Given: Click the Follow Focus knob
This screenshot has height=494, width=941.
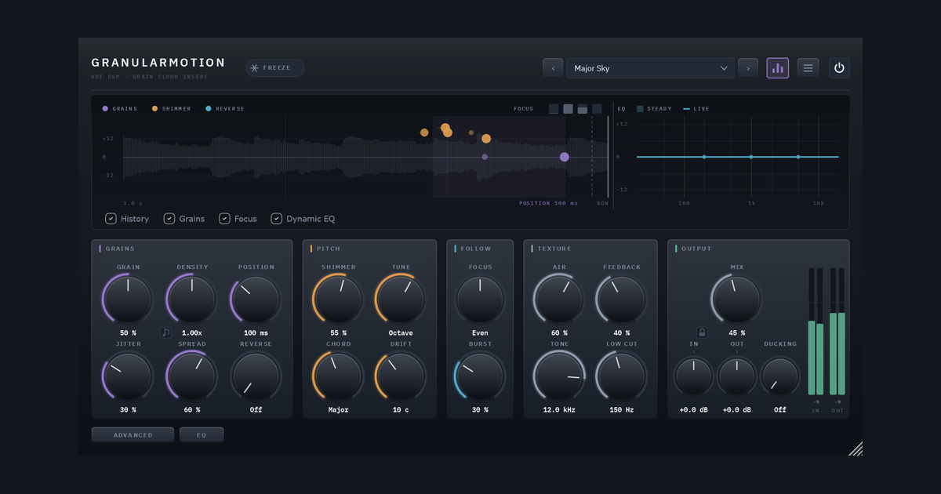Looking at the screenshot, I should point(481,299).
